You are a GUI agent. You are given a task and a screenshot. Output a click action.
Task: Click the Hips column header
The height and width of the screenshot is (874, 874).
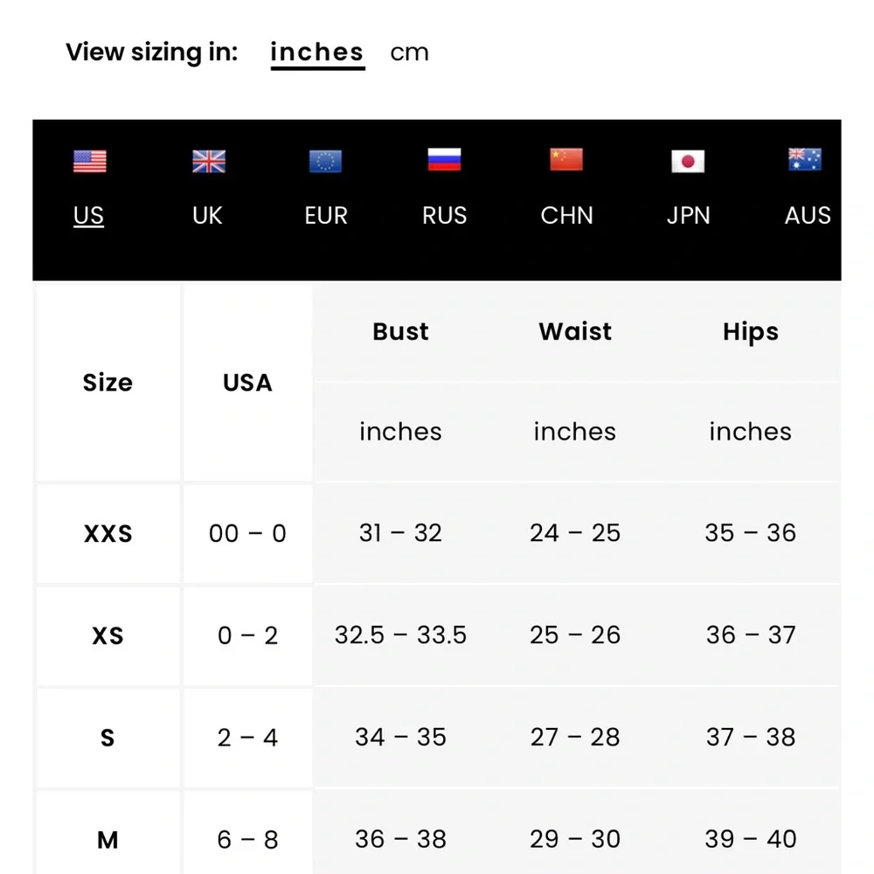[x=750, y=331]
